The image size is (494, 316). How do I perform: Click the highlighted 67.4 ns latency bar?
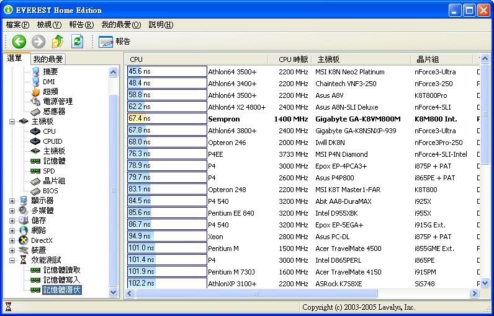(x=167, y=118)
